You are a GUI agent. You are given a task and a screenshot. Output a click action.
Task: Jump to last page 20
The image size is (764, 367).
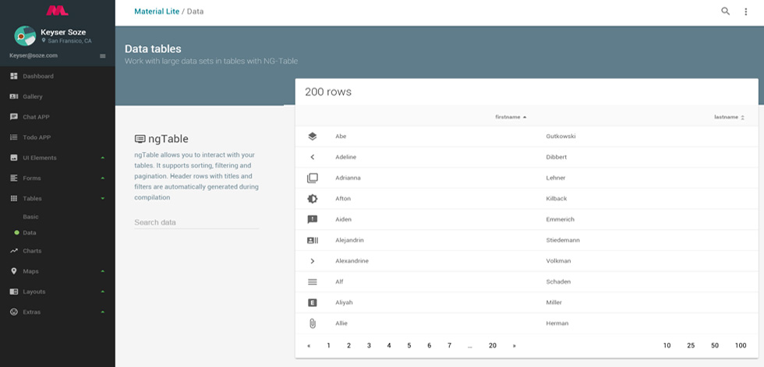click(493, 346)
